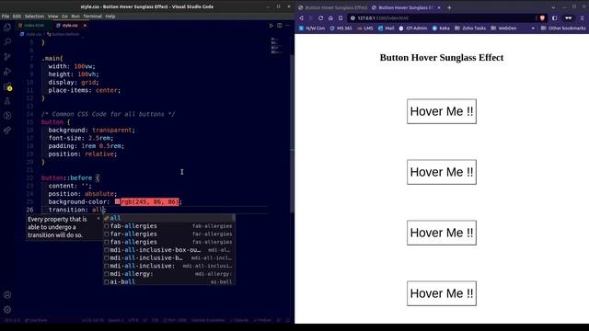Click the code minimap in the editor
The width and height of the screenshot is (589, 331).
coord(277,45)
